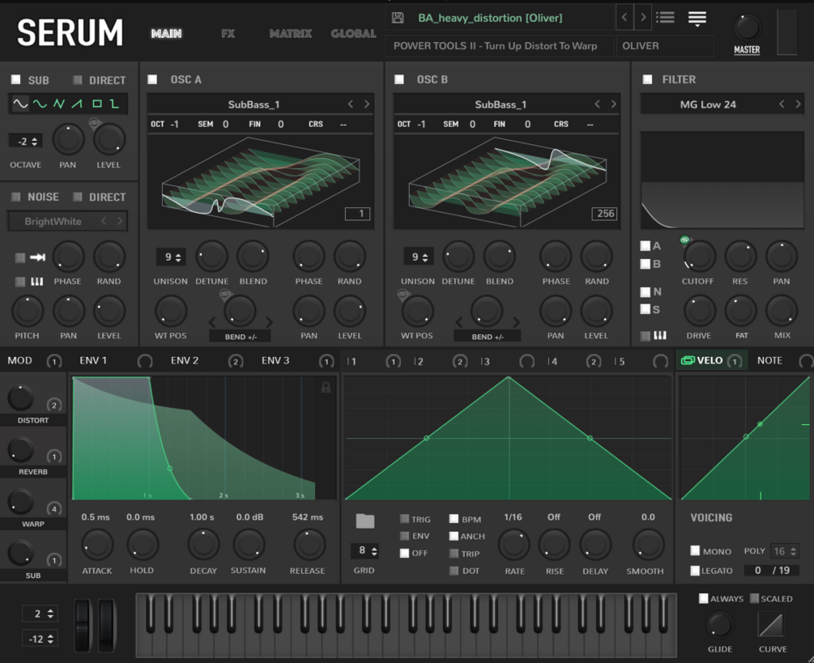
Task: Select ramp shape in Sub oscillator
Action: 78,104
